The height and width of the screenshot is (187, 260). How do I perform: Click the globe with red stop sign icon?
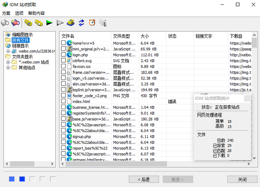(16, 23)
